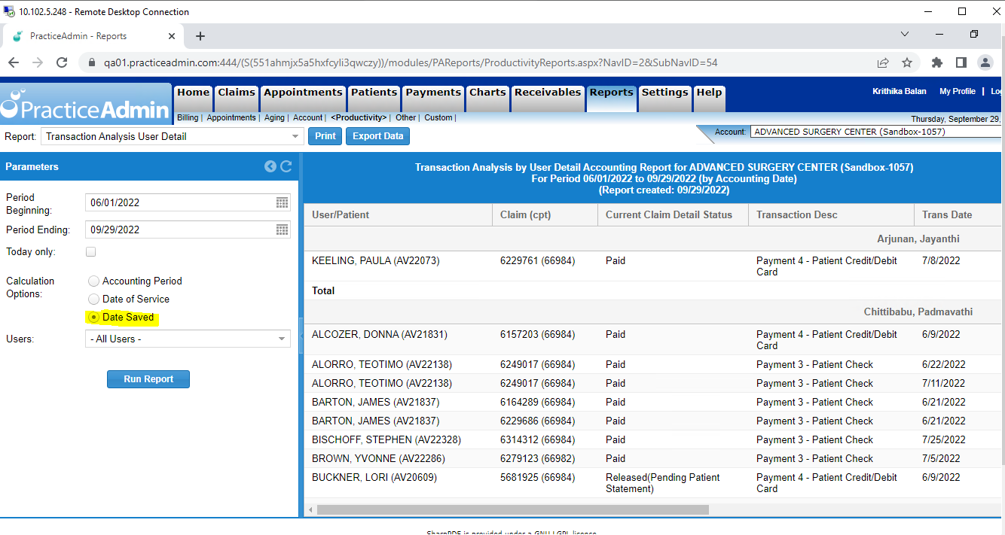Image resolution: width=1005 pixels, height=535 pixels.
Task: Select the Date of Service option
Action: [93, 299]
